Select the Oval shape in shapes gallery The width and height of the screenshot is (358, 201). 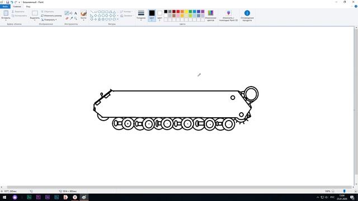100,12
